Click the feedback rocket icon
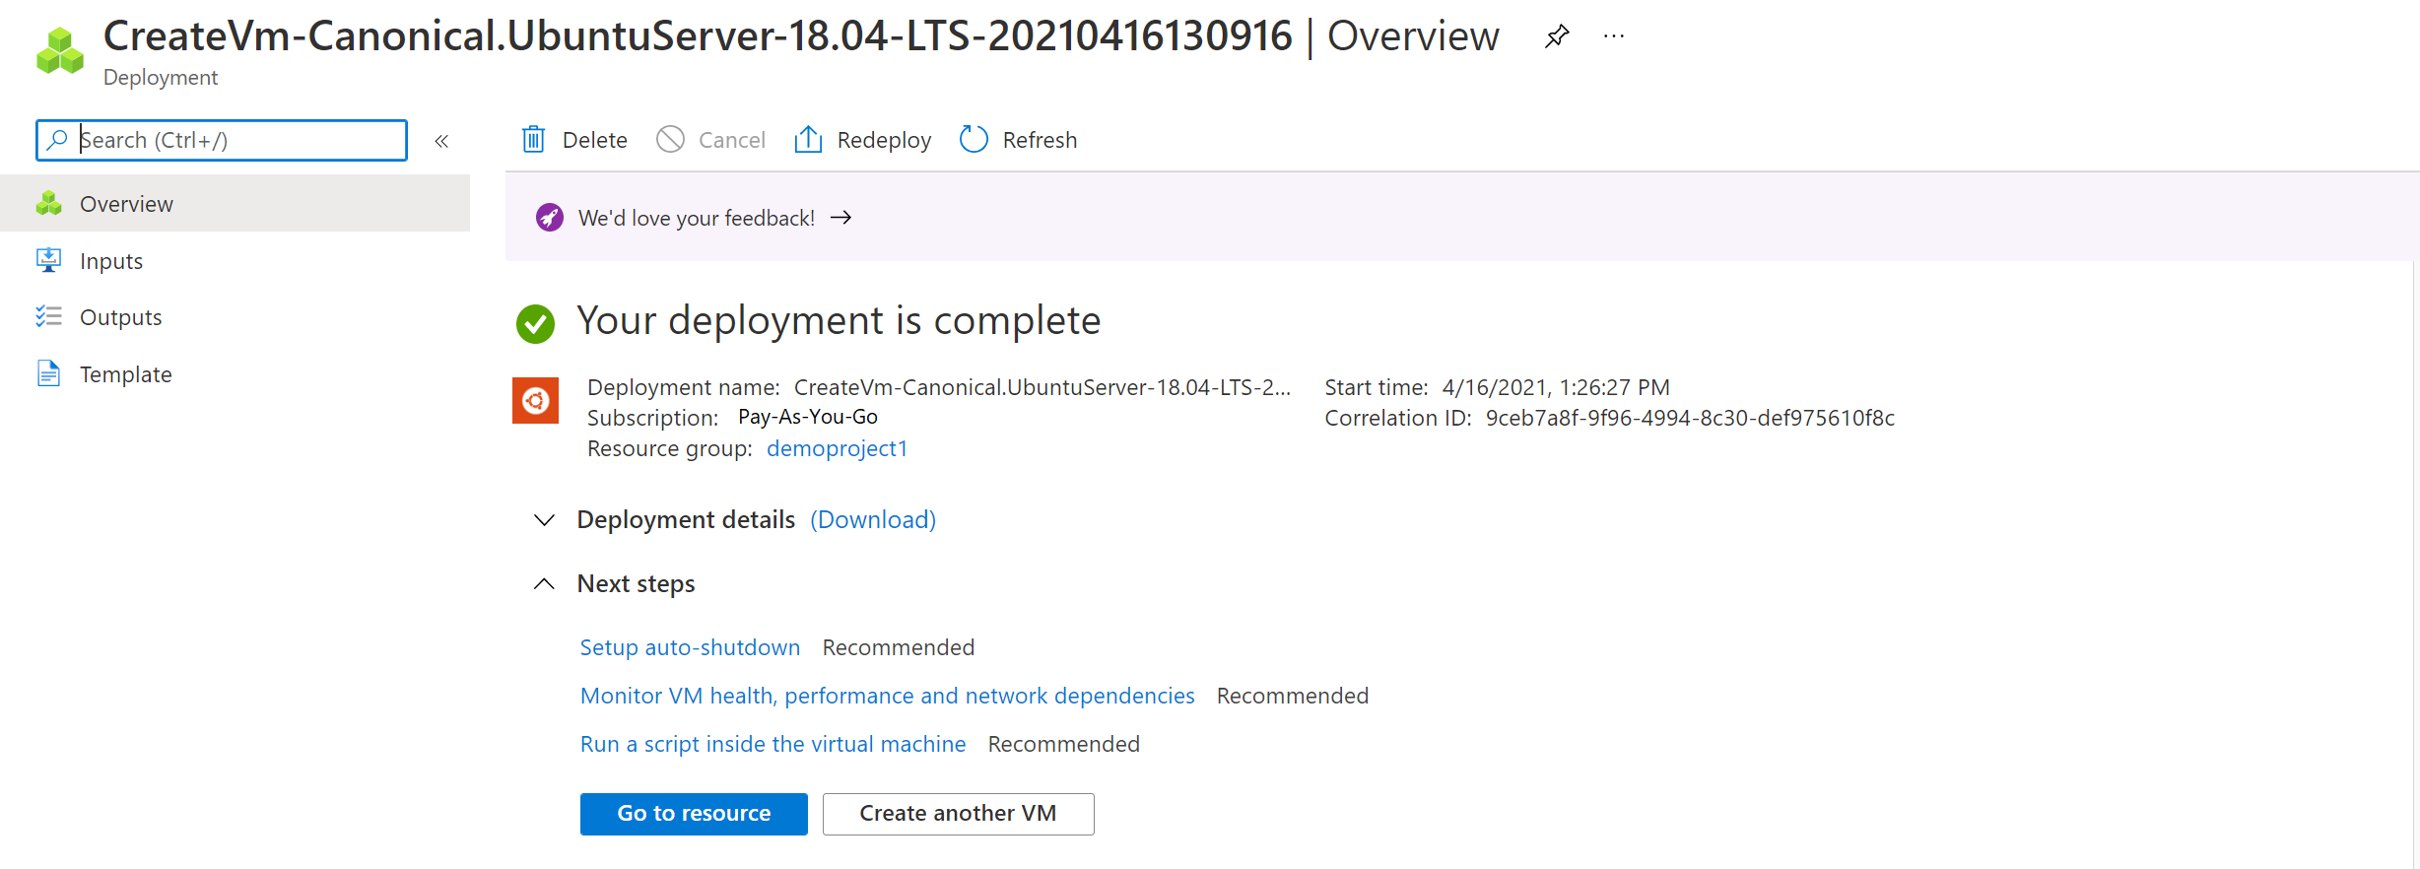Screen dimensions: 2420x869 (550, 218)
